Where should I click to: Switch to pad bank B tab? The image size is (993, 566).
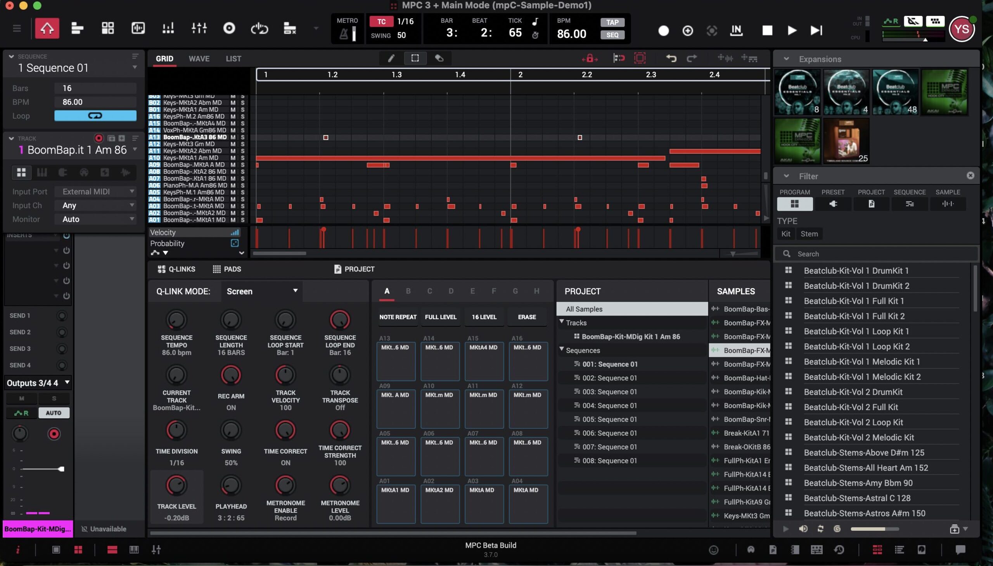408,291
